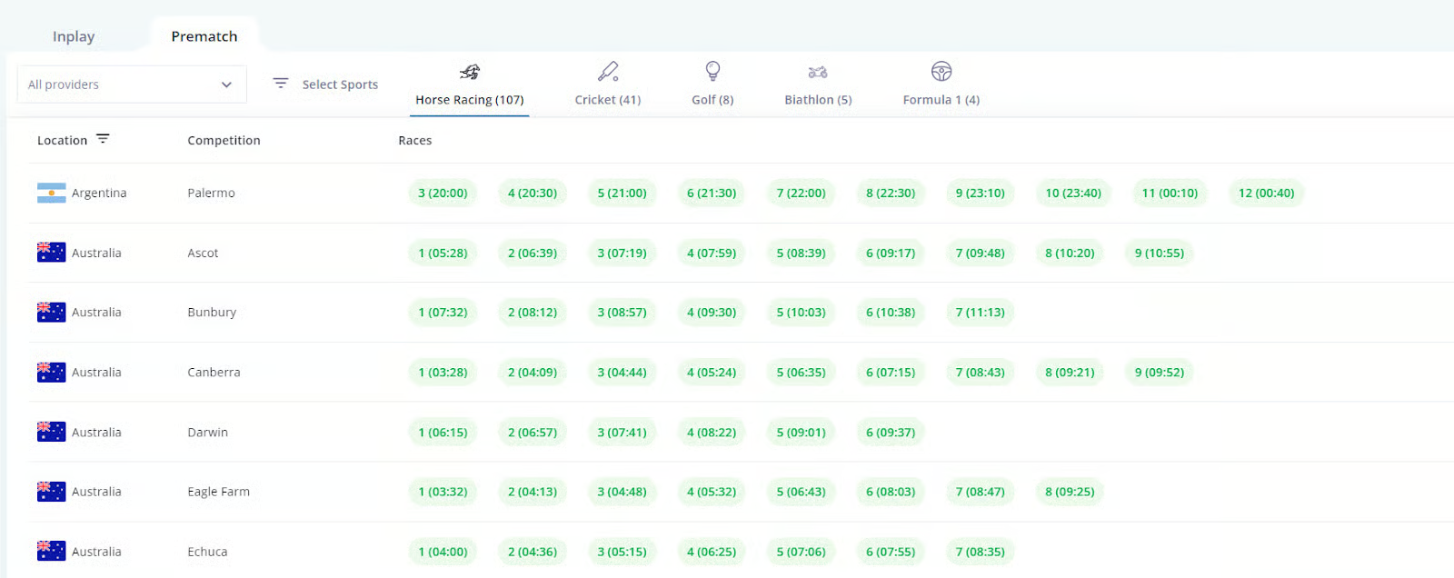Open Bunbury race 7 at 11:13
Image resolution: width=1454 pixels, height=578 pixels.
click(x=980, y=312)
